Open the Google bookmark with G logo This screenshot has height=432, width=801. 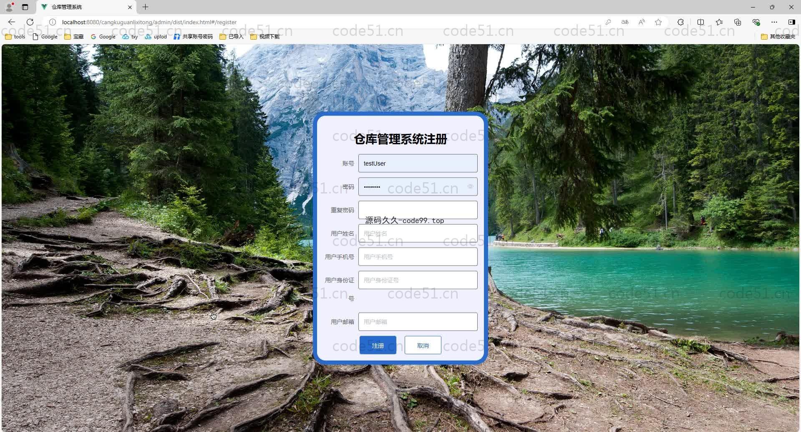[103, 37]
